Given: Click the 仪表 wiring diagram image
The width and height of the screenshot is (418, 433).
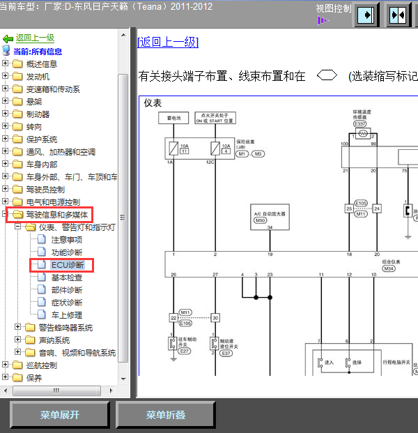Looking at the screenshot, I should [279, 236].
